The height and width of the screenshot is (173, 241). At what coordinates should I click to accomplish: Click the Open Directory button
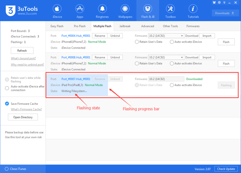point(23,117)
